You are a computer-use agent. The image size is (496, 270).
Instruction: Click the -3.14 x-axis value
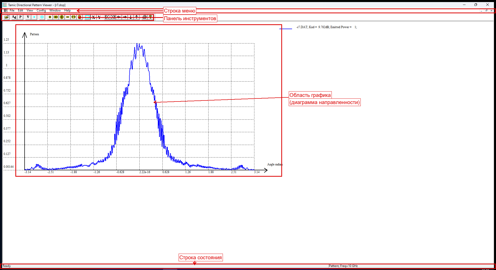28,172
